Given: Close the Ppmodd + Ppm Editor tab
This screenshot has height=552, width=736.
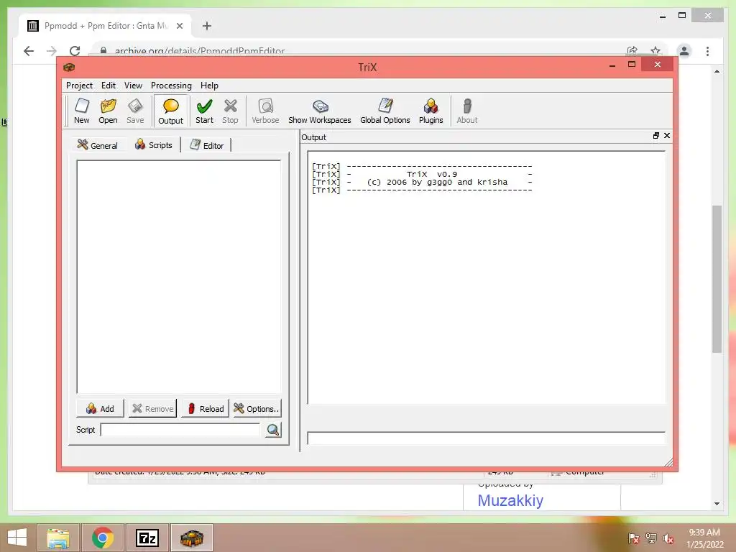Looking at the screenshot, I should click(x=180, y=26).
